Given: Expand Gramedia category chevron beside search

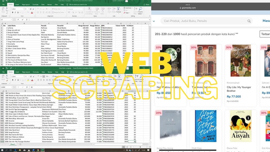Looking at the screenshot, I should (x=154, y=21).
